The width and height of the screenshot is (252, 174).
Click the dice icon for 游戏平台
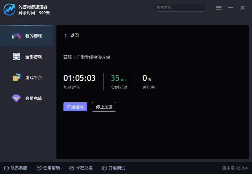click(x=16, y=77)
